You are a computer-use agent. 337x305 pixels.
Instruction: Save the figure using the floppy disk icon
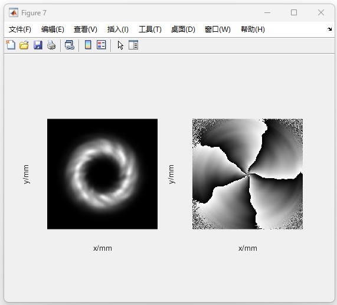[38, 45]
